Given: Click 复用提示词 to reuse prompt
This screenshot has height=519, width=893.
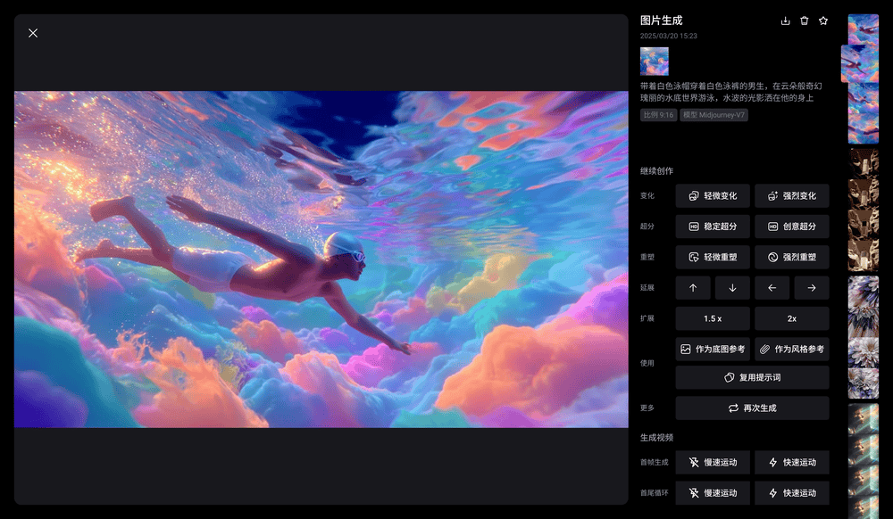Looking at the screenshot, I should coord(752,377).
